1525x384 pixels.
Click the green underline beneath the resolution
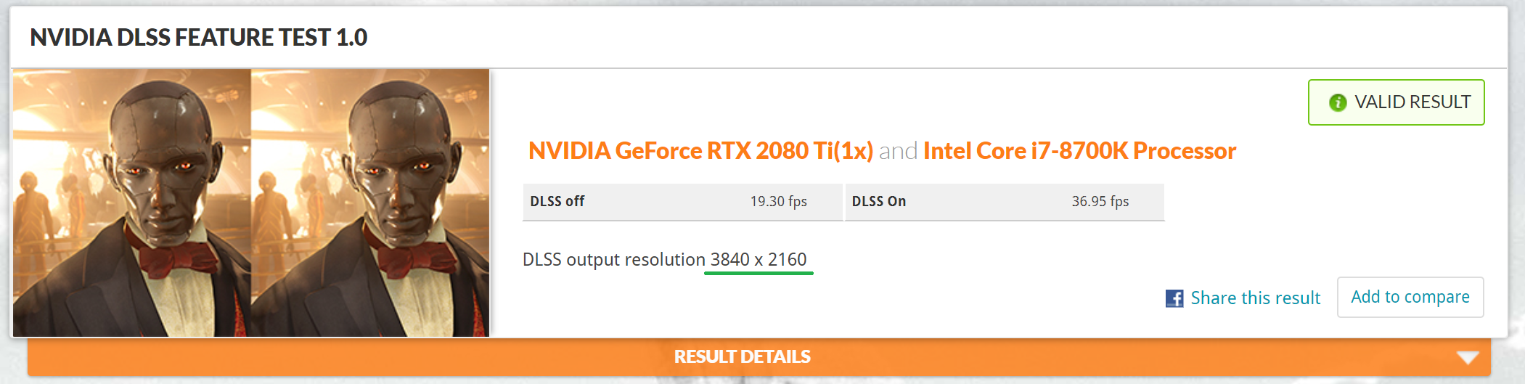click(x=759, y=274)
